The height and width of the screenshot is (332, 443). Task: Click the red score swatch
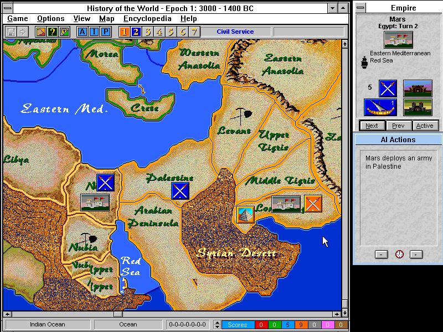[x=261, y=325]
